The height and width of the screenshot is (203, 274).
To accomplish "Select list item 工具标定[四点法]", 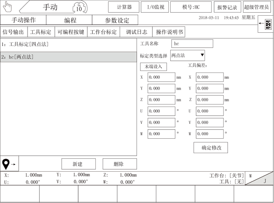I will (68, 44).
